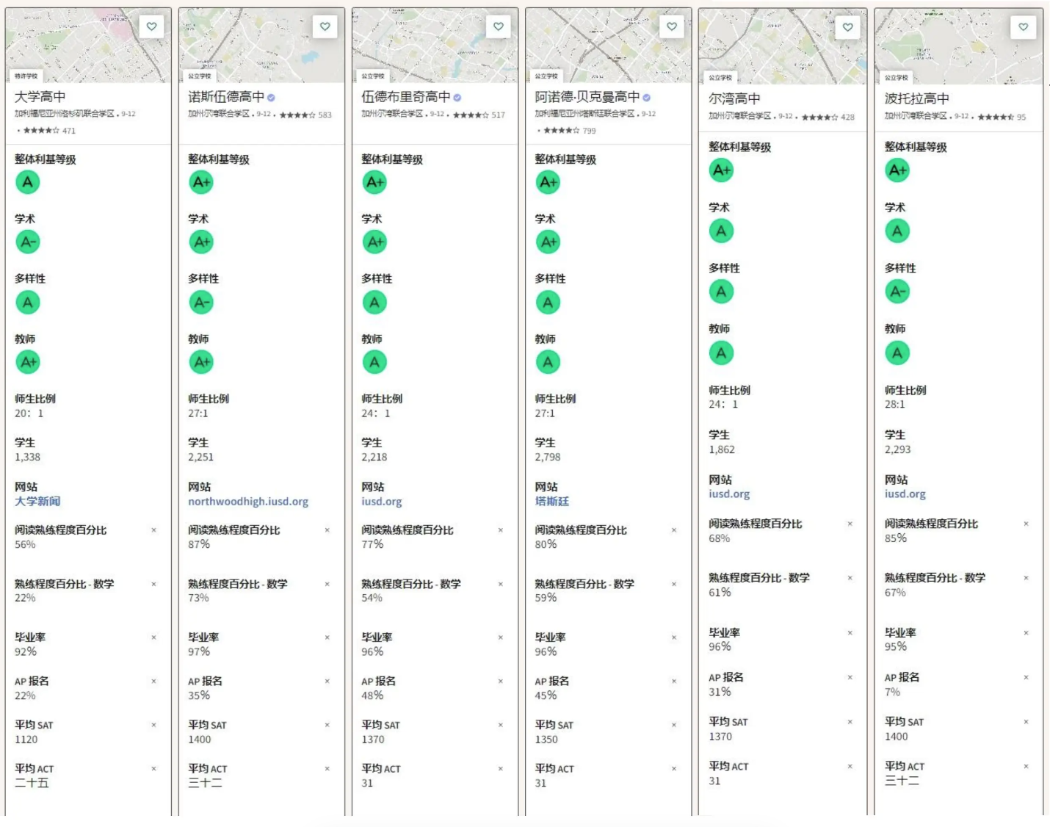The width and height of the screenshot is (1050, 827).
Task: Toggle the heart on 阿诺德·贝克曼高中 card
Action: (x=671, y=26)
